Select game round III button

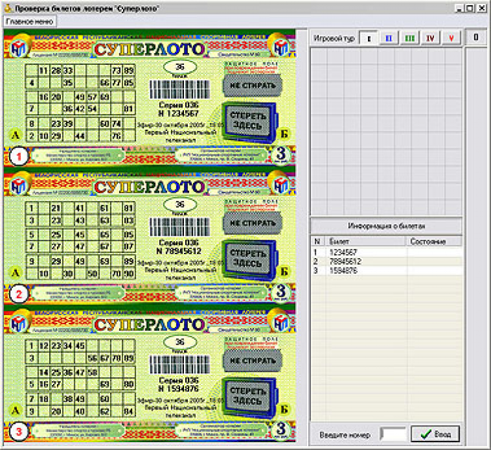point(410,38)
